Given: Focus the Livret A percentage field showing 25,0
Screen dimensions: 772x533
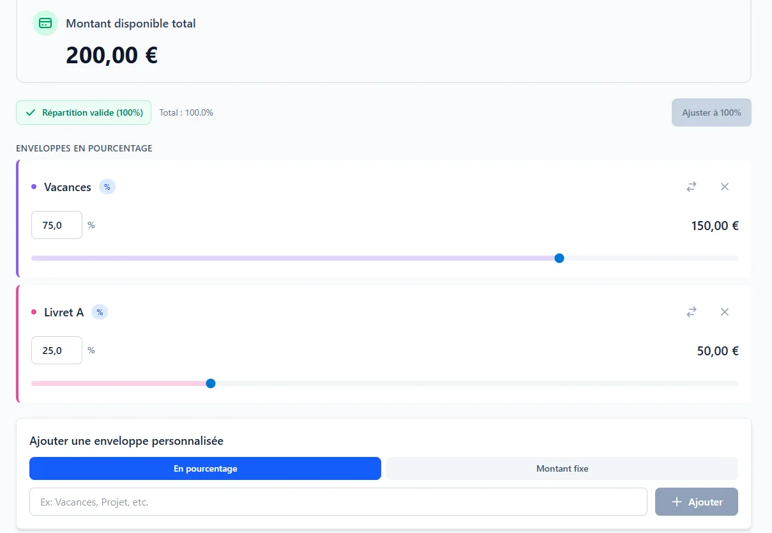Looking at the screenshot, I should point(57,350).
